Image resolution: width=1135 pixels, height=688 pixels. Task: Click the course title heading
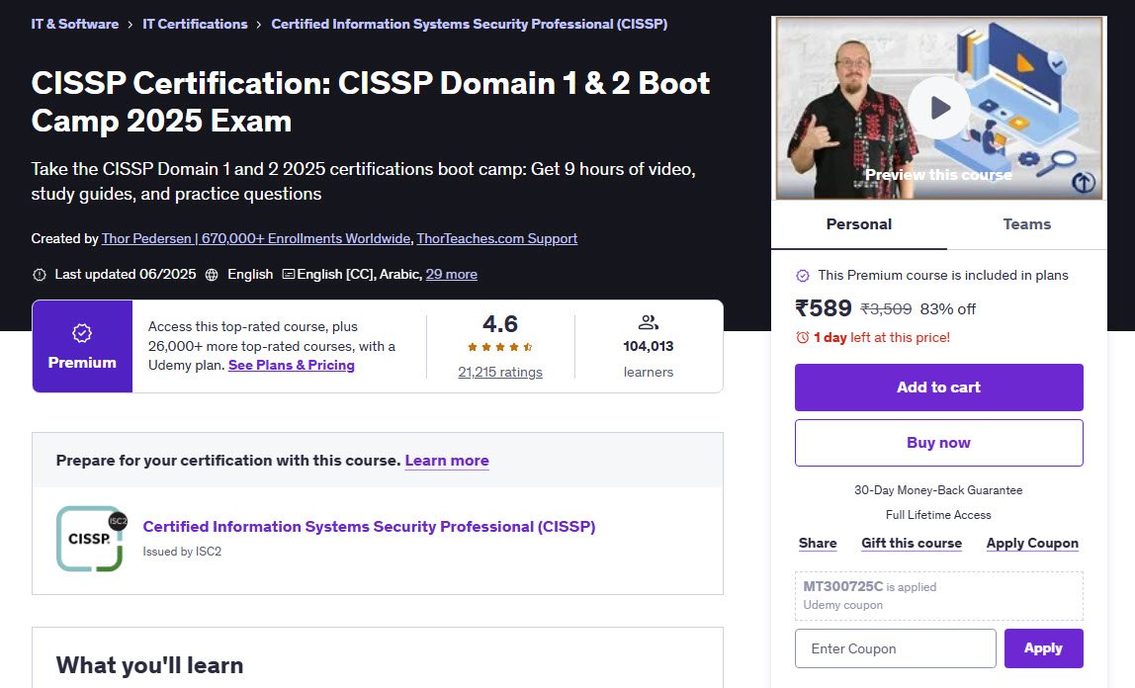tap(371, 102)
